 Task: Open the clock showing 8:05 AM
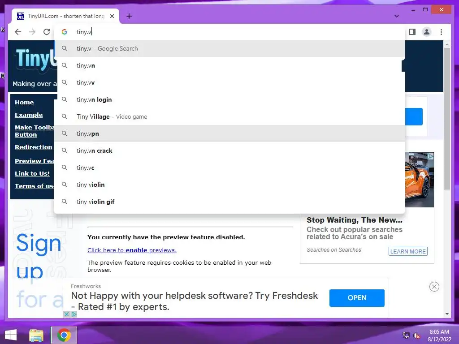tap(439, 335)
